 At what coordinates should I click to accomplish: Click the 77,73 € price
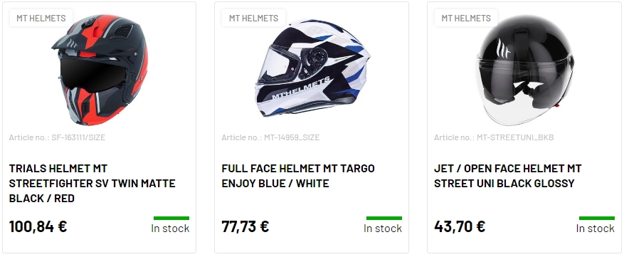pos(245,226)
